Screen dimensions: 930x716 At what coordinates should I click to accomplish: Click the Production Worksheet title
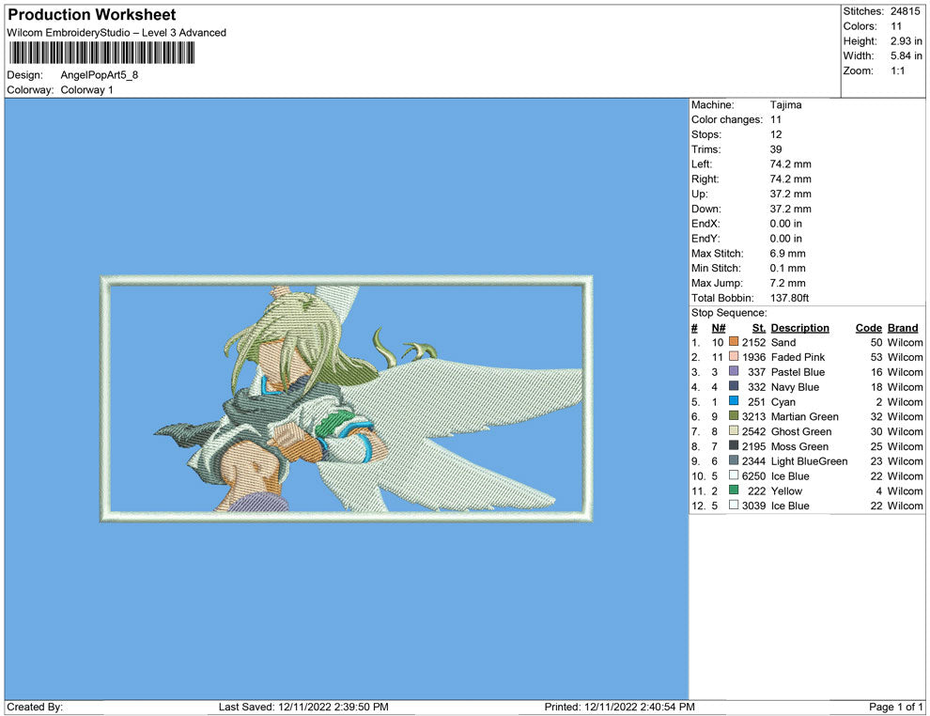tap(92, 15)
